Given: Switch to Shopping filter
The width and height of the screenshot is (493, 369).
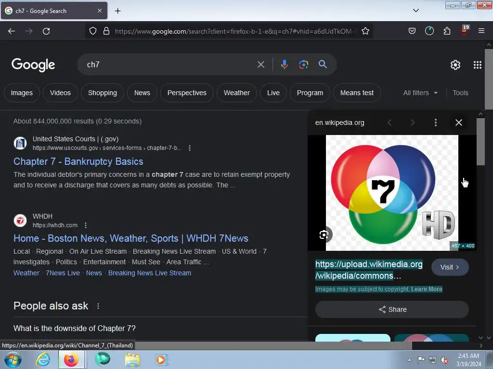Looking at the screenshot, I should 103,93.
